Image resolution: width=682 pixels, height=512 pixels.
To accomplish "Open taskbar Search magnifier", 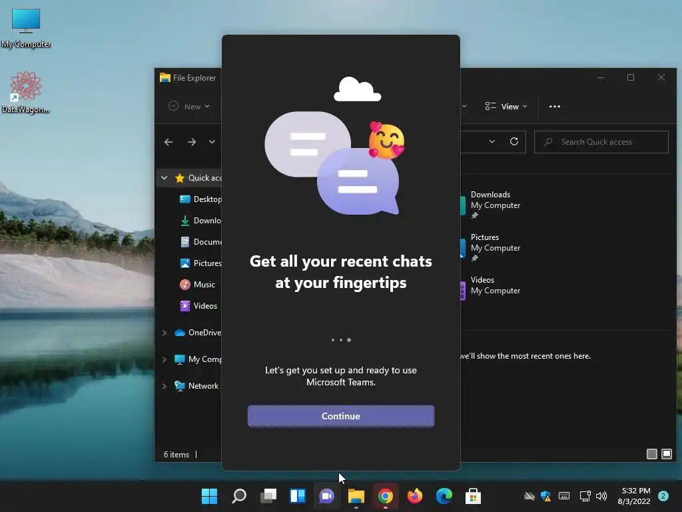I will point(239,496).
